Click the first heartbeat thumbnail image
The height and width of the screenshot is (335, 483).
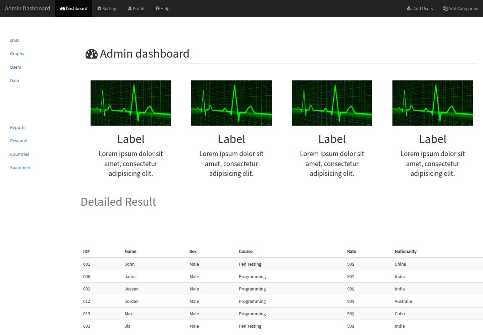click(131, 103)
